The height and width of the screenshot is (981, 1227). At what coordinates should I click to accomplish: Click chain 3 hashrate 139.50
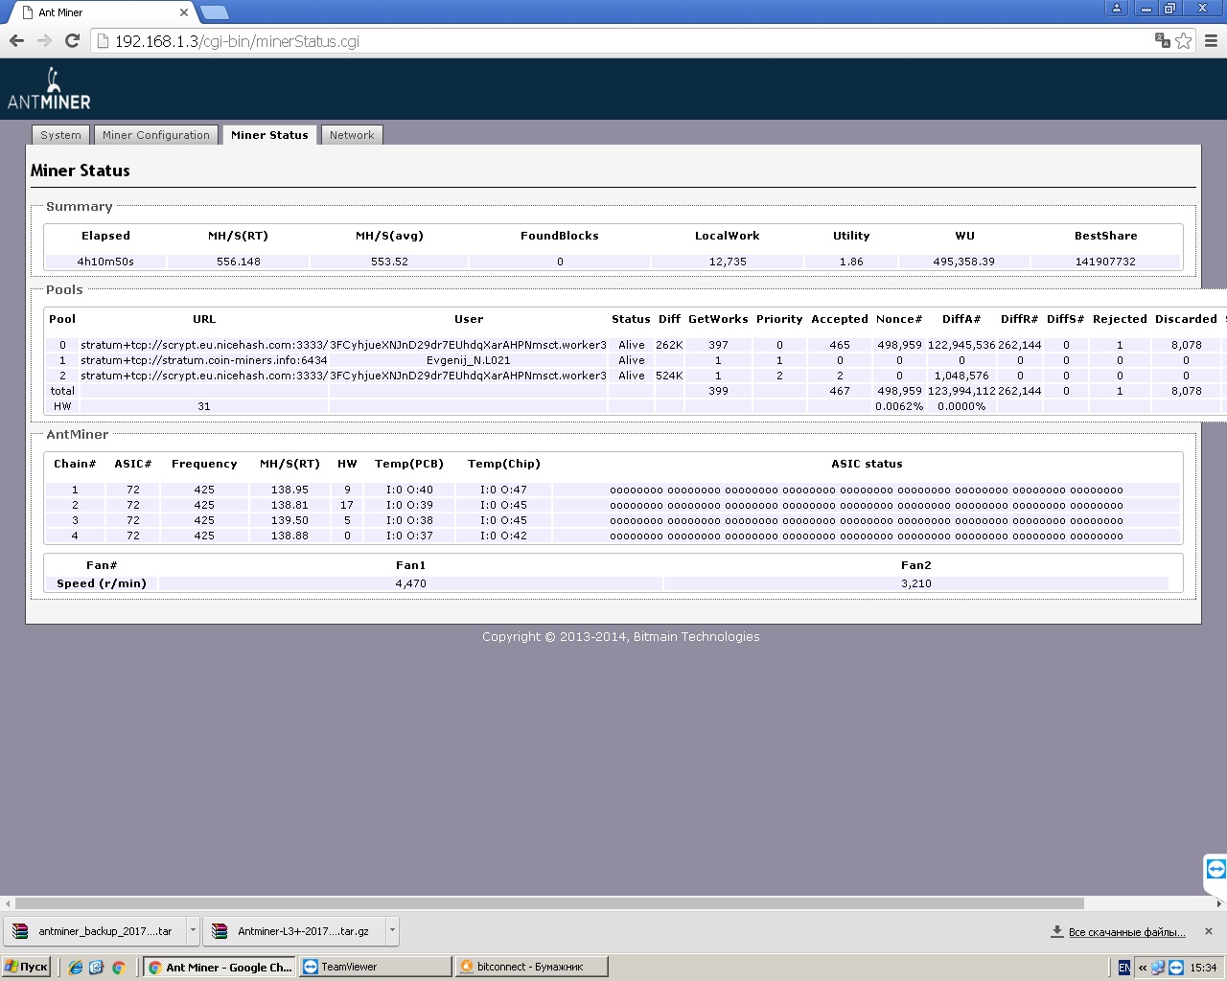tap(289, 520)
